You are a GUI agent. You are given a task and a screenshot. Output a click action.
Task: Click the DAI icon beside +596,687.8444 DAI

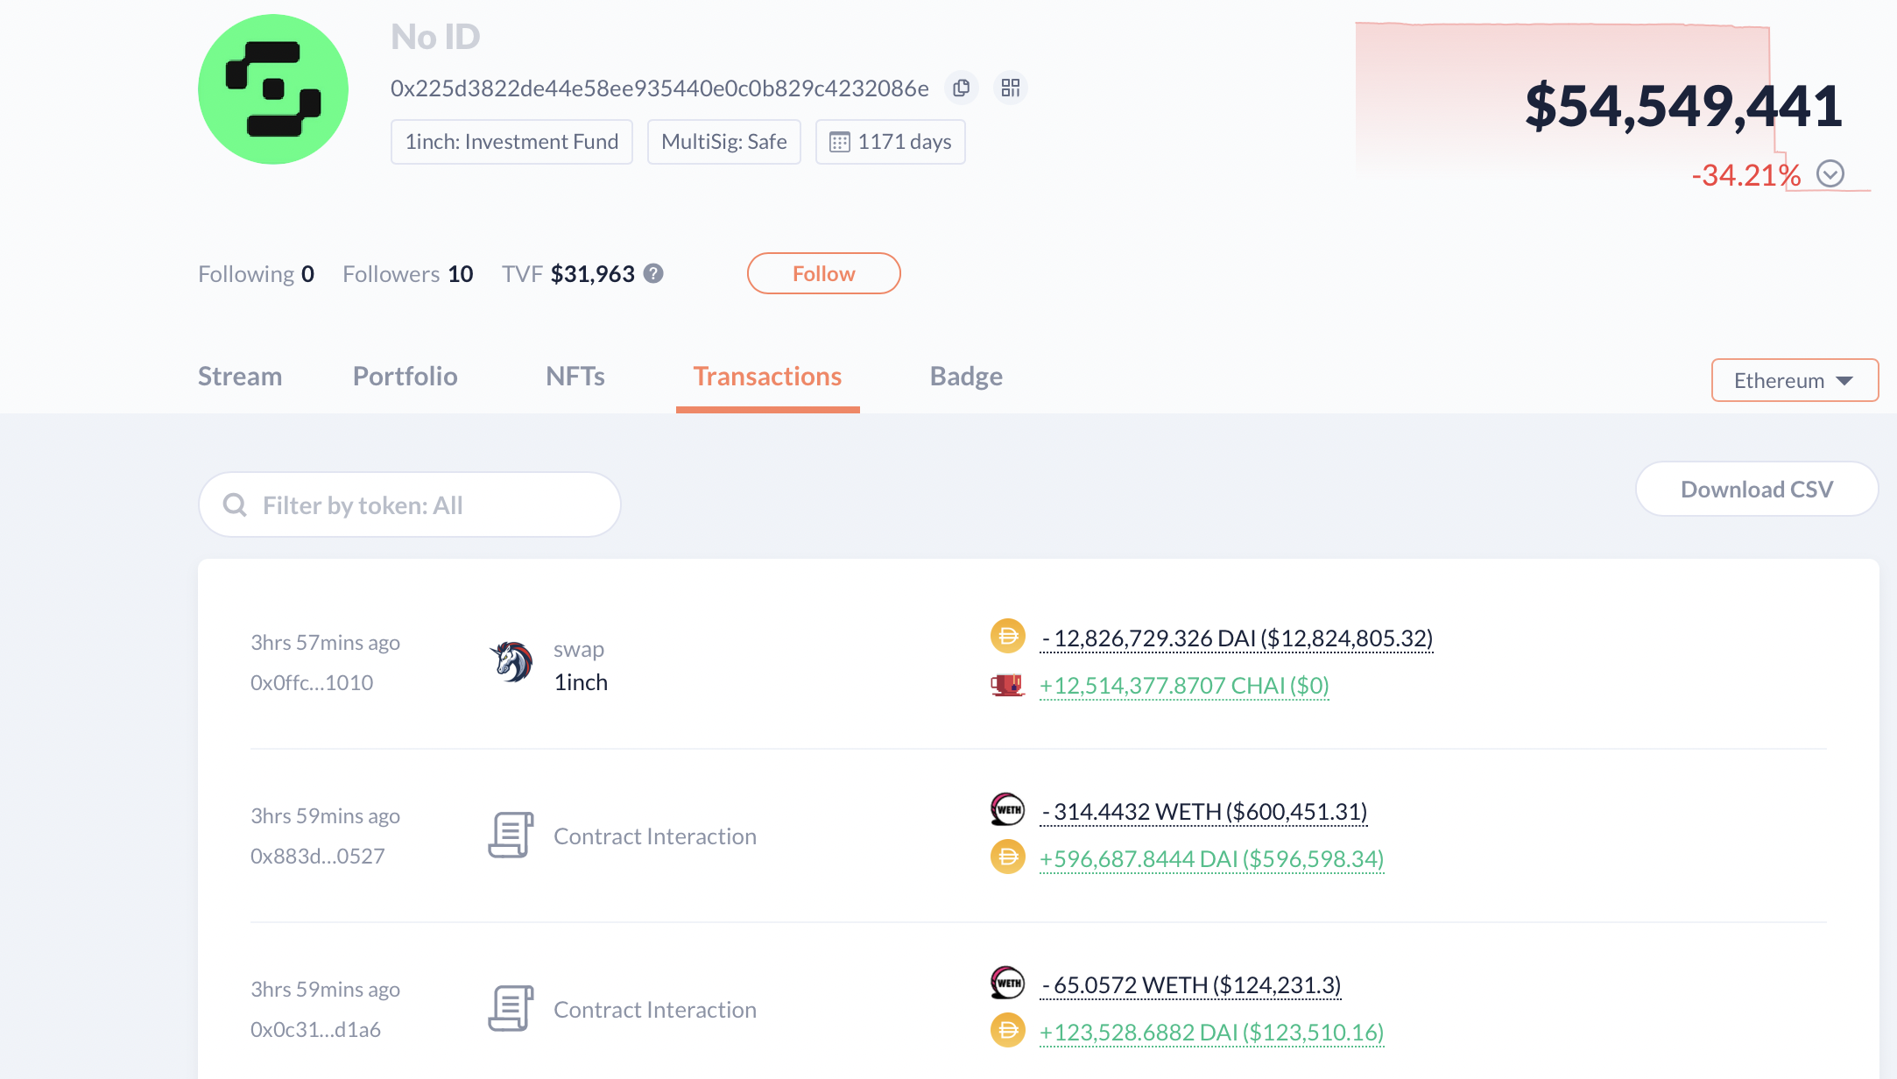(x=1008, y=857)
